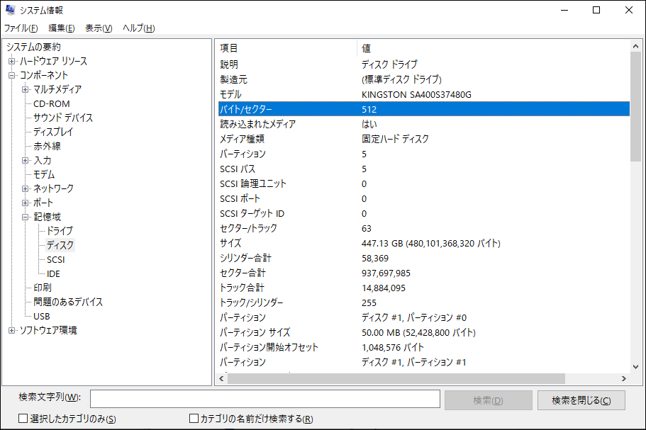The width and height of the screenshot is (646, 430).
Task: Check カテゴリの名前だけ検索する option
Action: pos(192,419)
